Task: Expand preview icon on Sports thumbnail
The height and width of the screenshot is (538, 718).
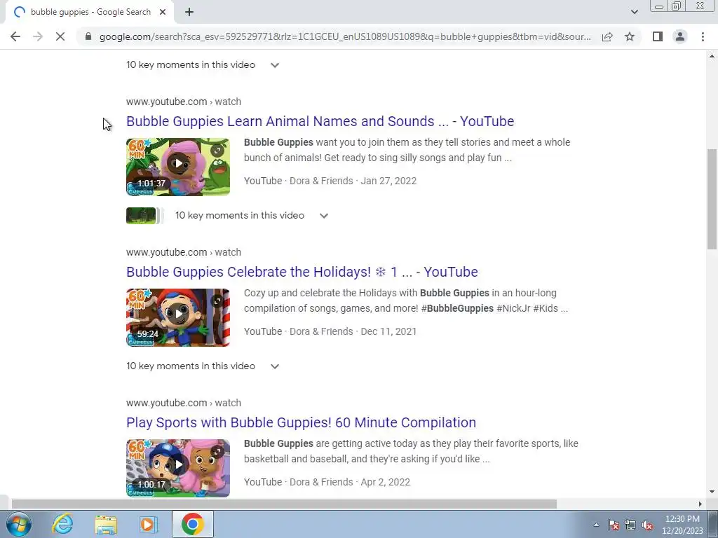Action: [x=217, y=452]
